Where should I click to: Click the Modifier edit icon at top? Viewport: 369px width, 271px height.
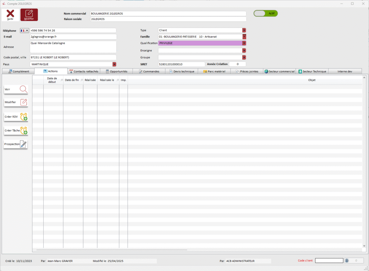point(29,14)
